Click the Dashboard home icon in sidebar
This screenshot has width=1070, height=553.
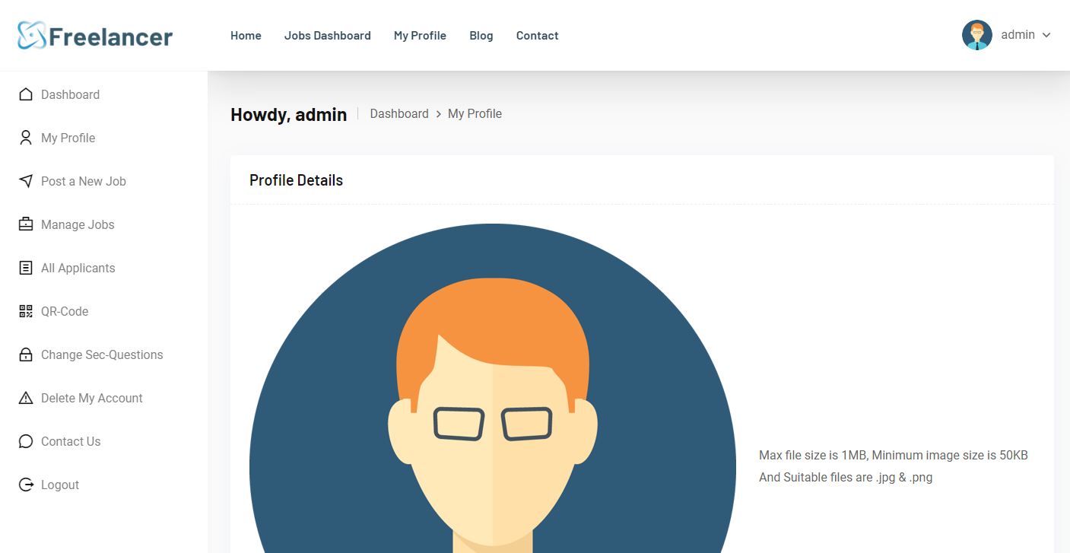click(x=26, y=94)
